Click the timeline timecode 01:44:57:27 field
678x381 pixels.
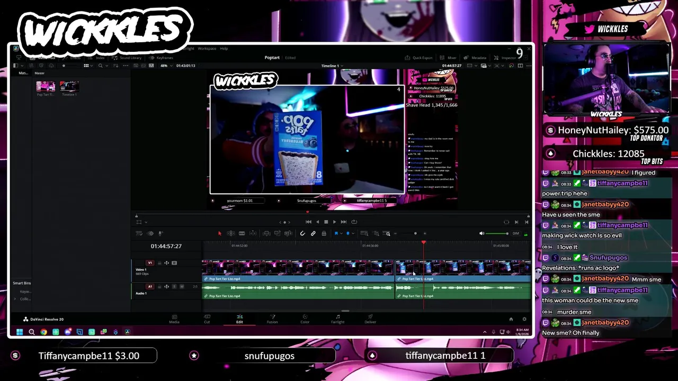click(166, 246)
